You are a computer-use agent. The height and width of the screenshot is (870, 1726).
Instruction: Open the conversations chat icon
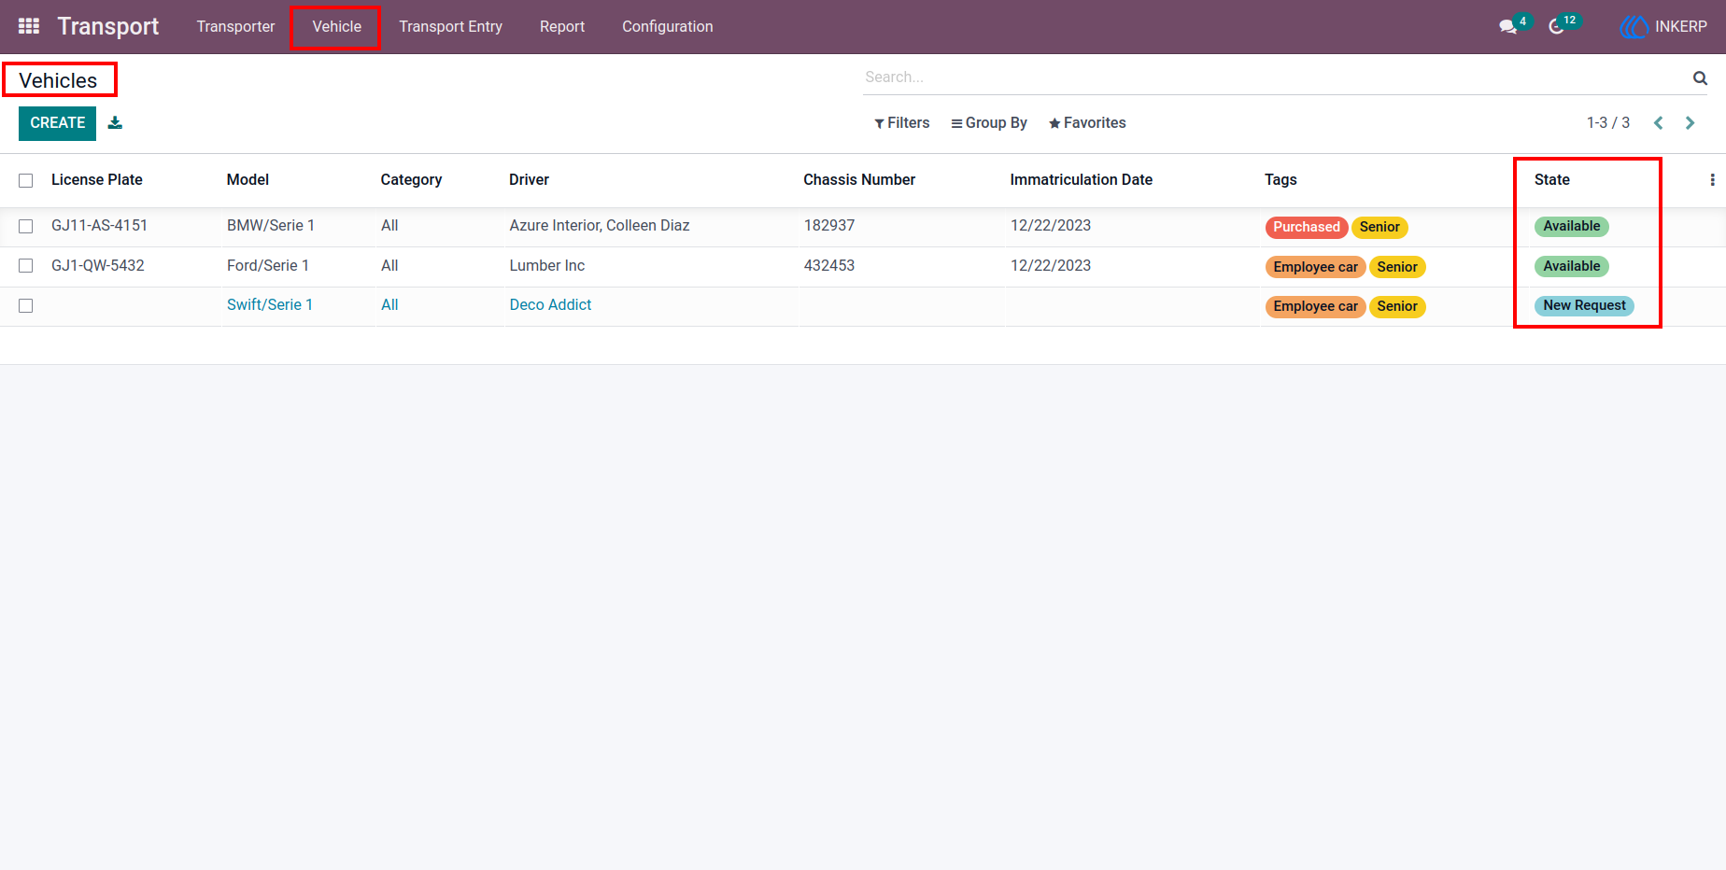click(1507, 26)
